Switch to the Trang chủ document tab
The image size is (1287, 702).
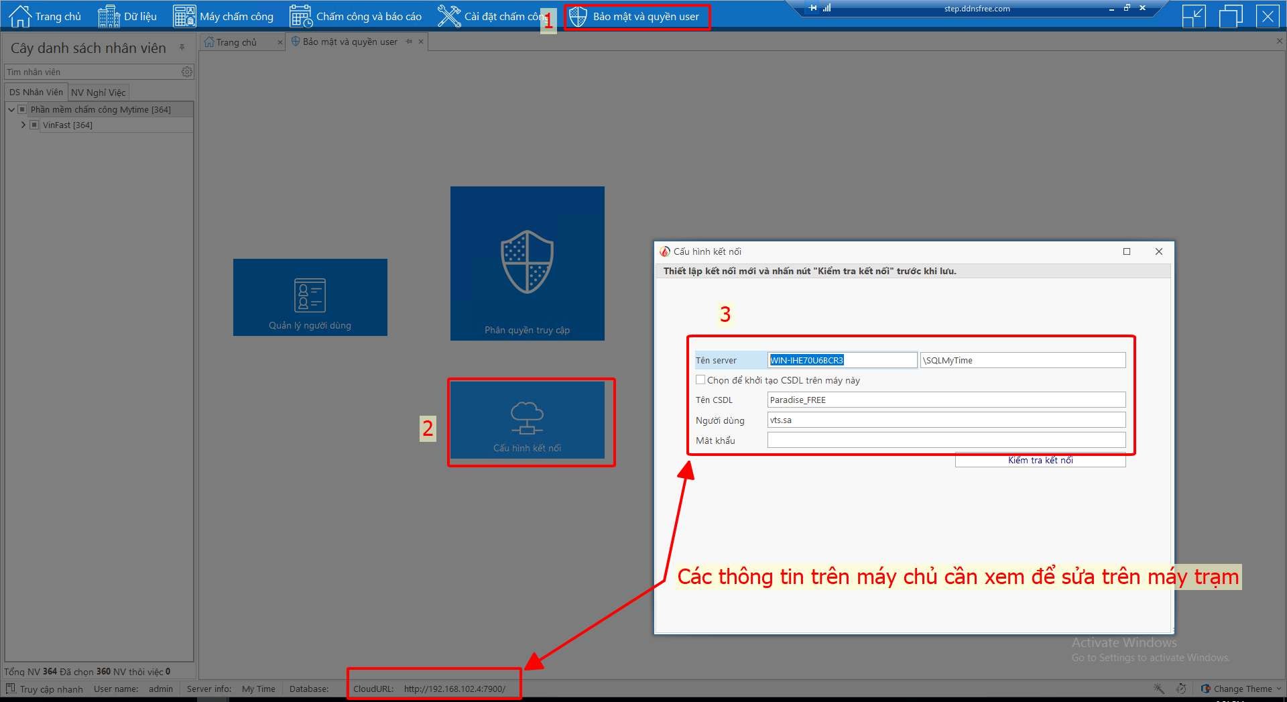pos(236,42)
